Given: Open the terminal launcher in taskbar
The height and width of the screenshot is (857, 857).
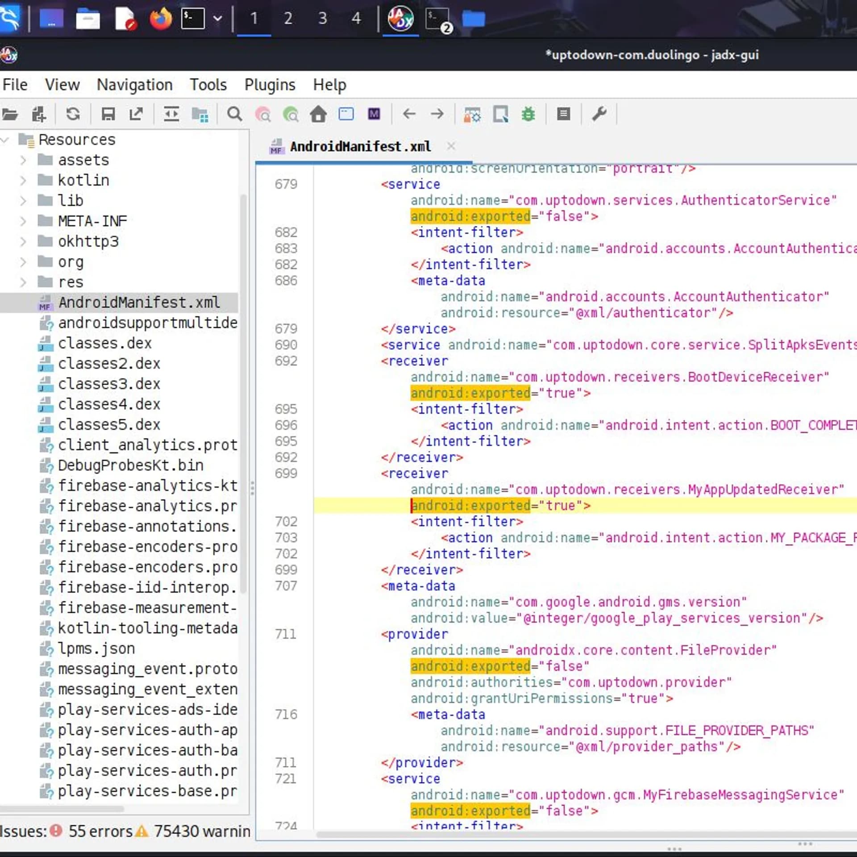Looking at the screenshot, I should tap(193, 18).
